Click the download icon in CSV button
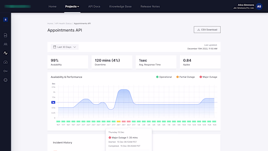Viewport: 268px width, 151px height. coord(199,30)
